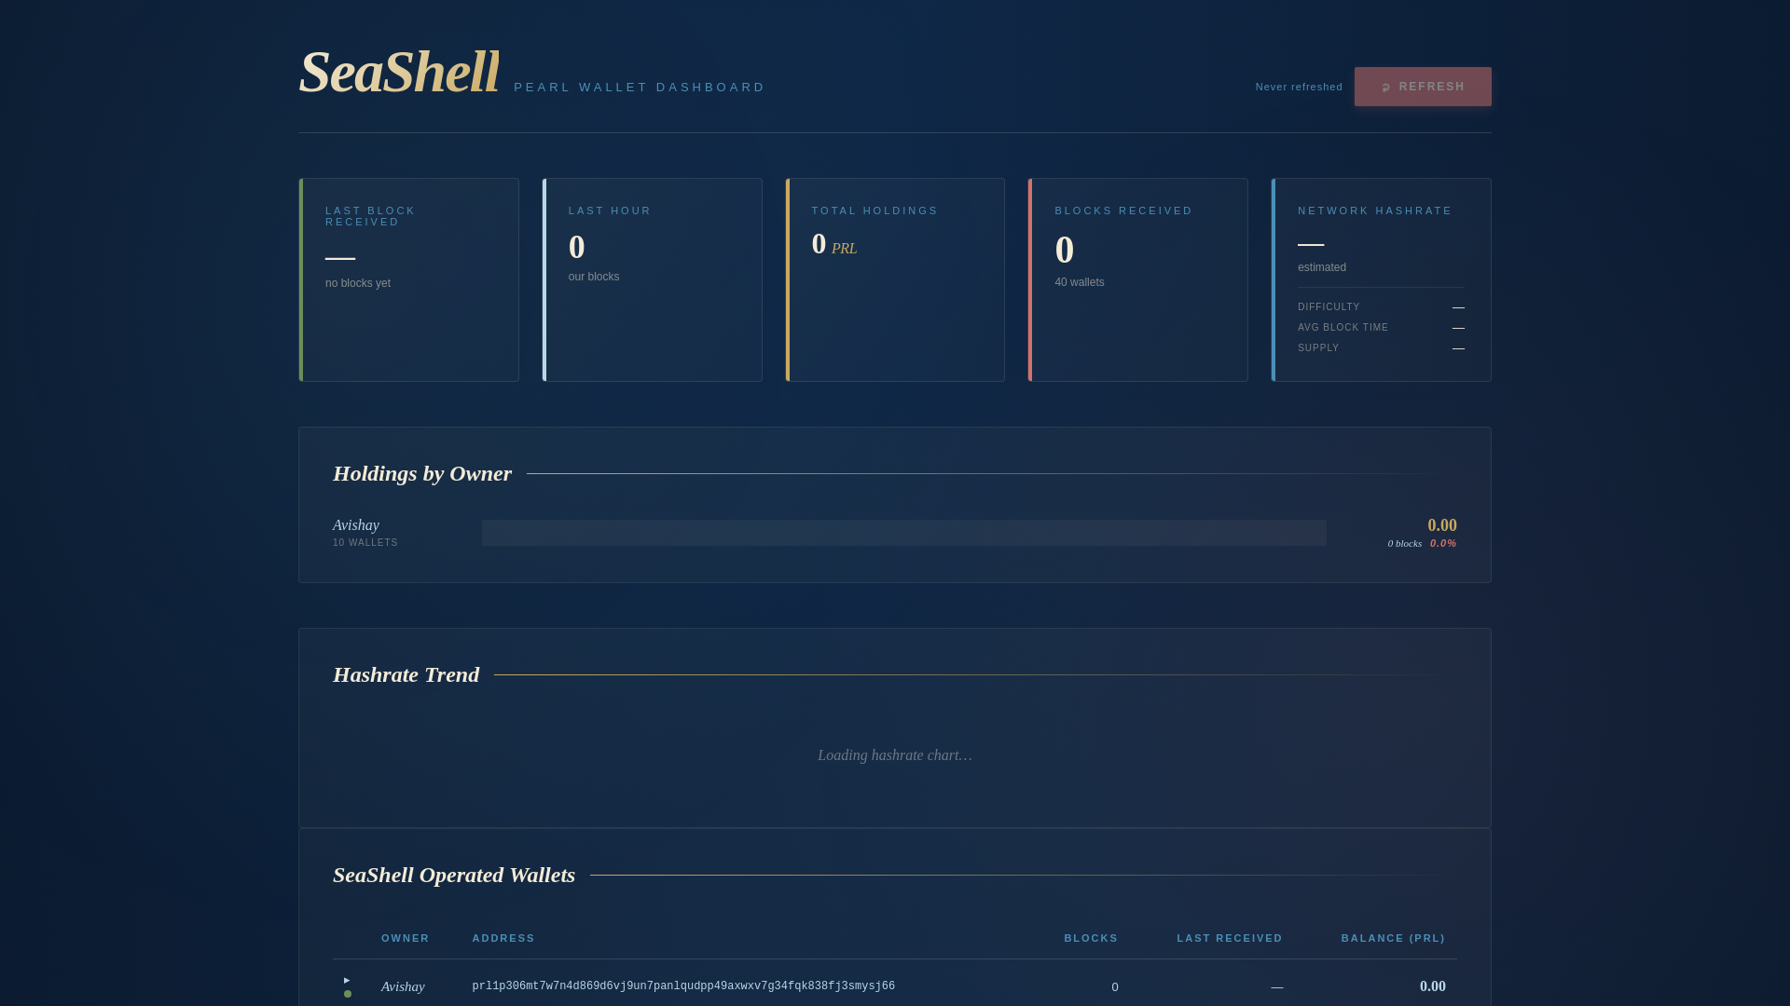Click the Difficulty row label
Viewport: 1790px width, 1006px height.
(1329, 307)
